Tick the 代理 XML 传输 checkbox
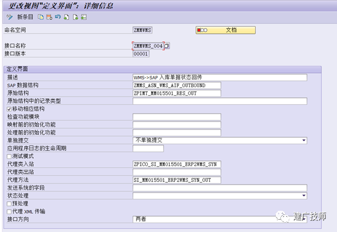Image resolution: width=337 pixels, height=232 pixels. pos(9,211)
